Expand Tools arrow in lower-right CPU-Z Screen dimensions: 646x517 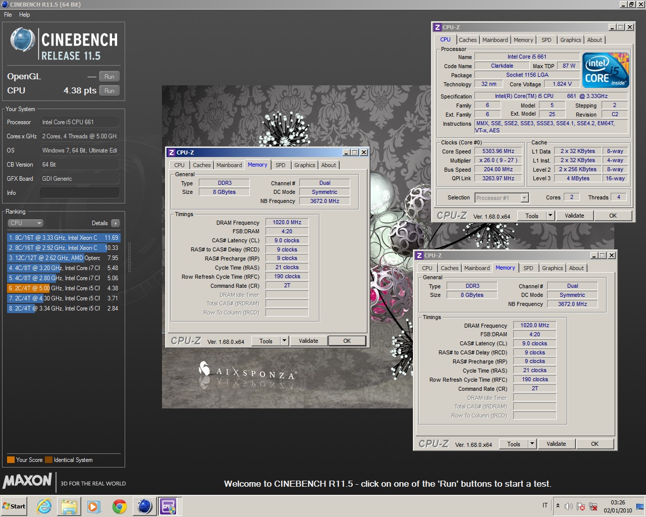pyautogui.click(x=532, y=444)
